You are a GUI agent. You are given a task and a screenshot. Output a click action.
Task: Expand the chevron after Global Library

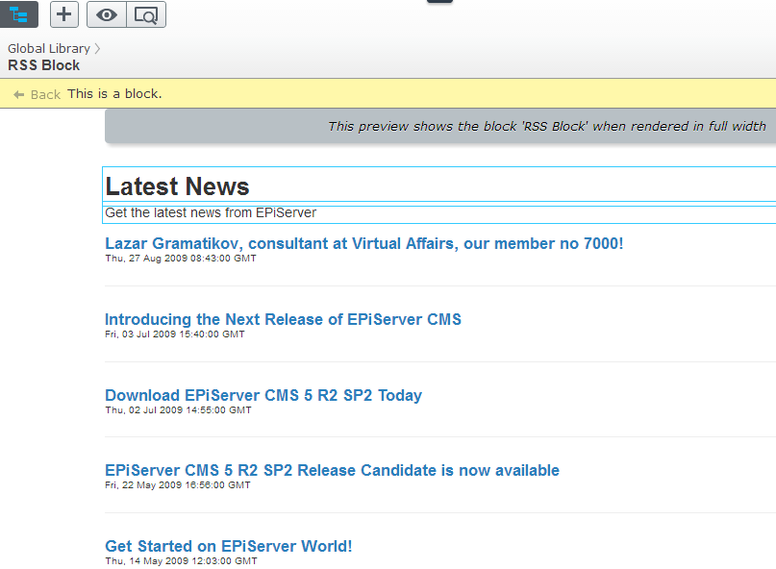point(98,48)
